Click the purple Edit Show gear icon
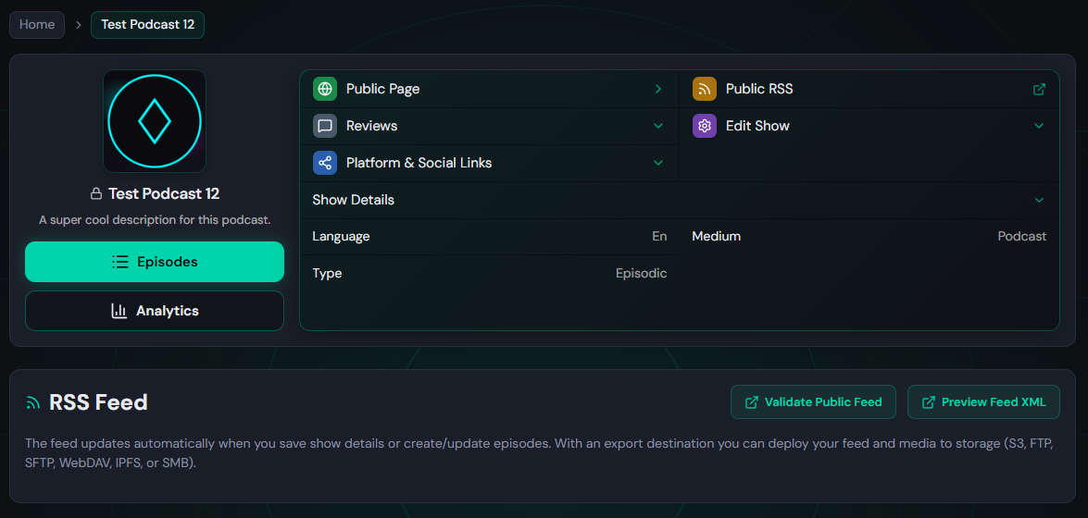 705,126
